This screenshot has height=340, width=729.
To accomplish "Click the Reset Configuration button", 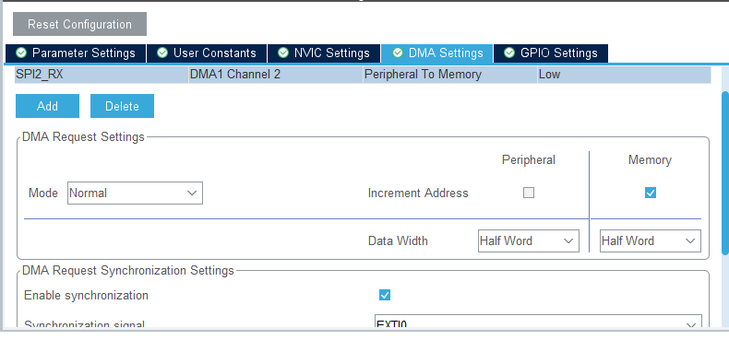I will click(x=79, y=24).
